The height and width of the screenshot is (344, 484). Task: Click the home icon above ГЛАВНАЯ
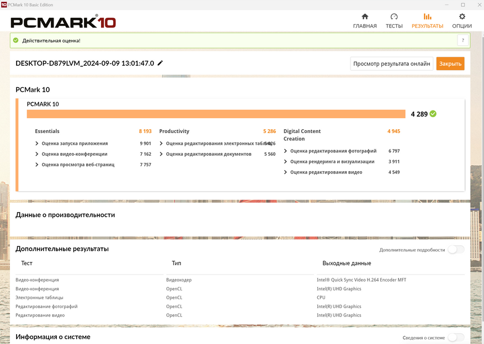365,17
